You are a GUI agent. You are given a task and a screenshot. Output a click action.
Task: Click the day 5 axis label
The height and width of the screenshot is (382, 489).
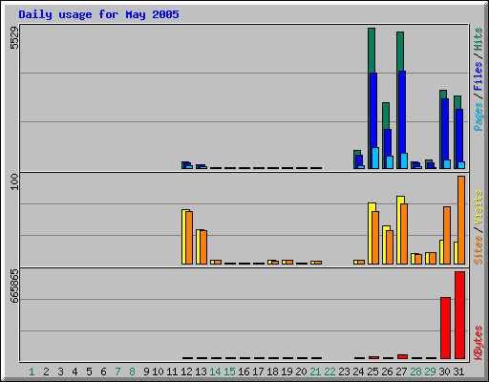click(x=89, y=371)
